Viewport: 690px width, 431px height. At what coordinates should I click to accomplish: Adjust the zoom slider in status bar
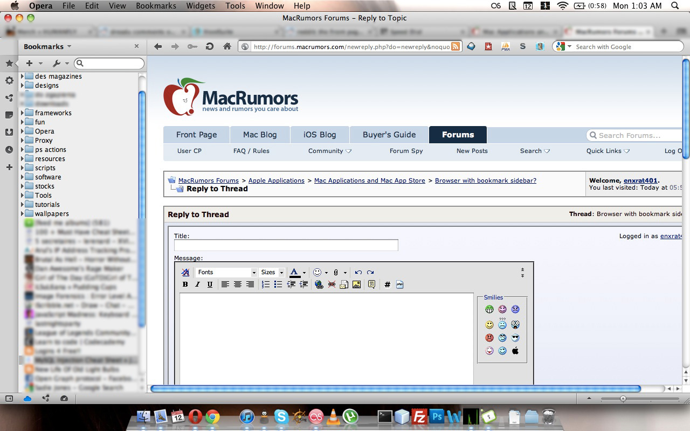(623, 399)
